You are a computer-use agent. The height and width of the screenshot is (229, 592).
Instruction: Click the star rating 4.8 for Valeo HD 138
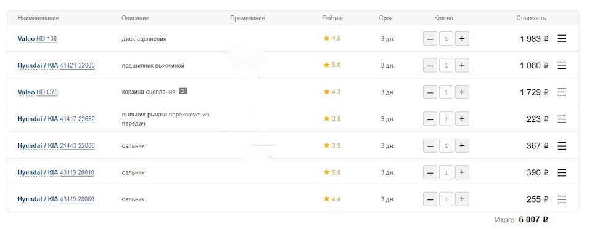pyautogui.click(x=332, y=38)
